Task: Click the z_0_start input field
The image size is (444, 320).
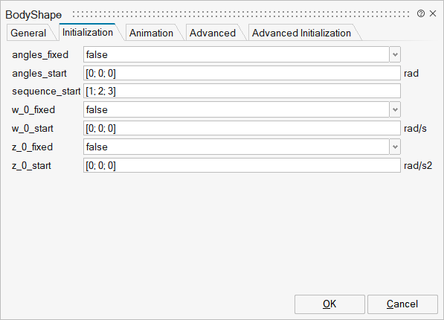Action: [x=242, y=165]
